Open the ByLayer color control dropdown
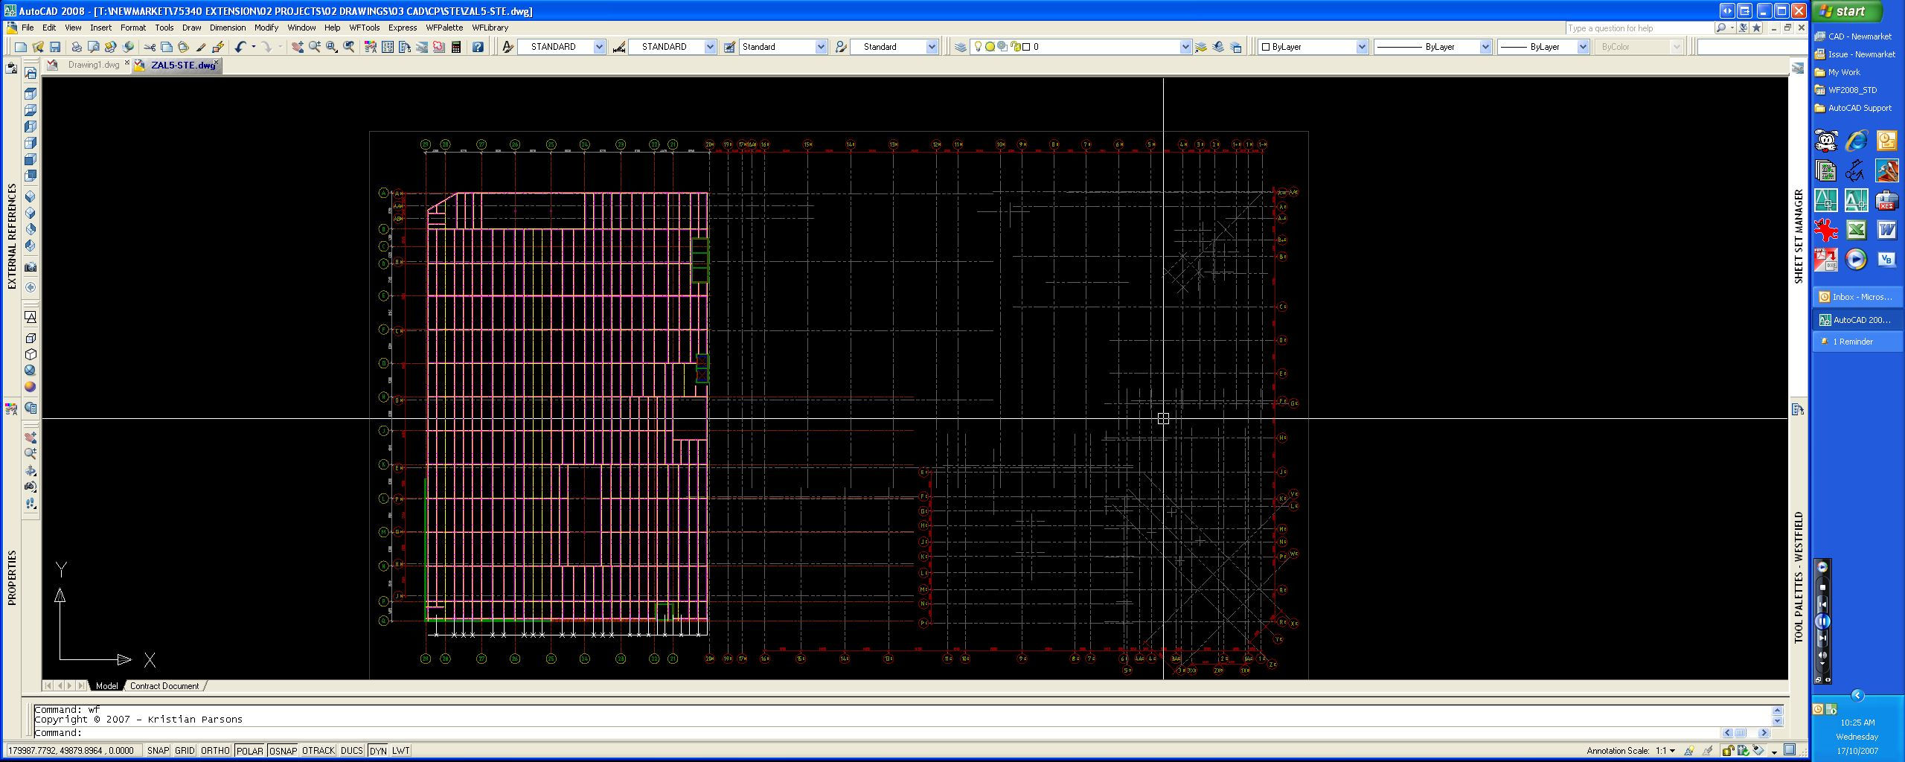 click(x=1362, y=47)
